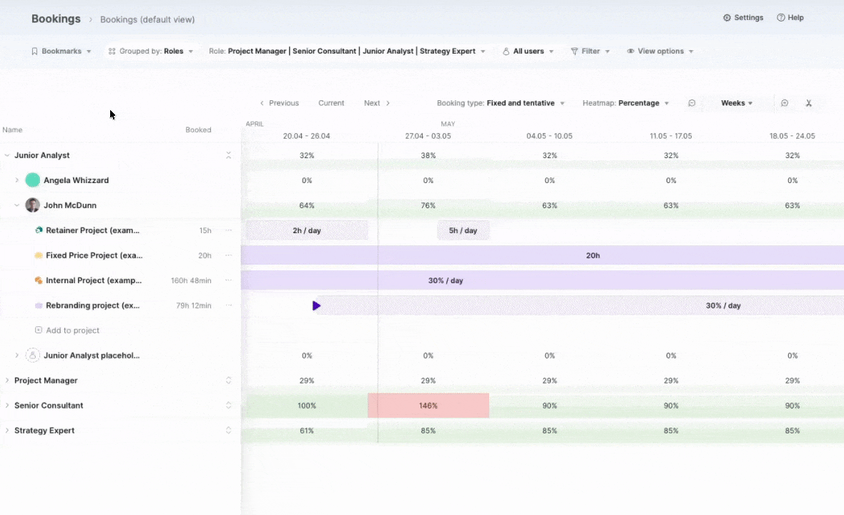
Task: Open the Heatmap Percentage dropdown
Action: 626,103
